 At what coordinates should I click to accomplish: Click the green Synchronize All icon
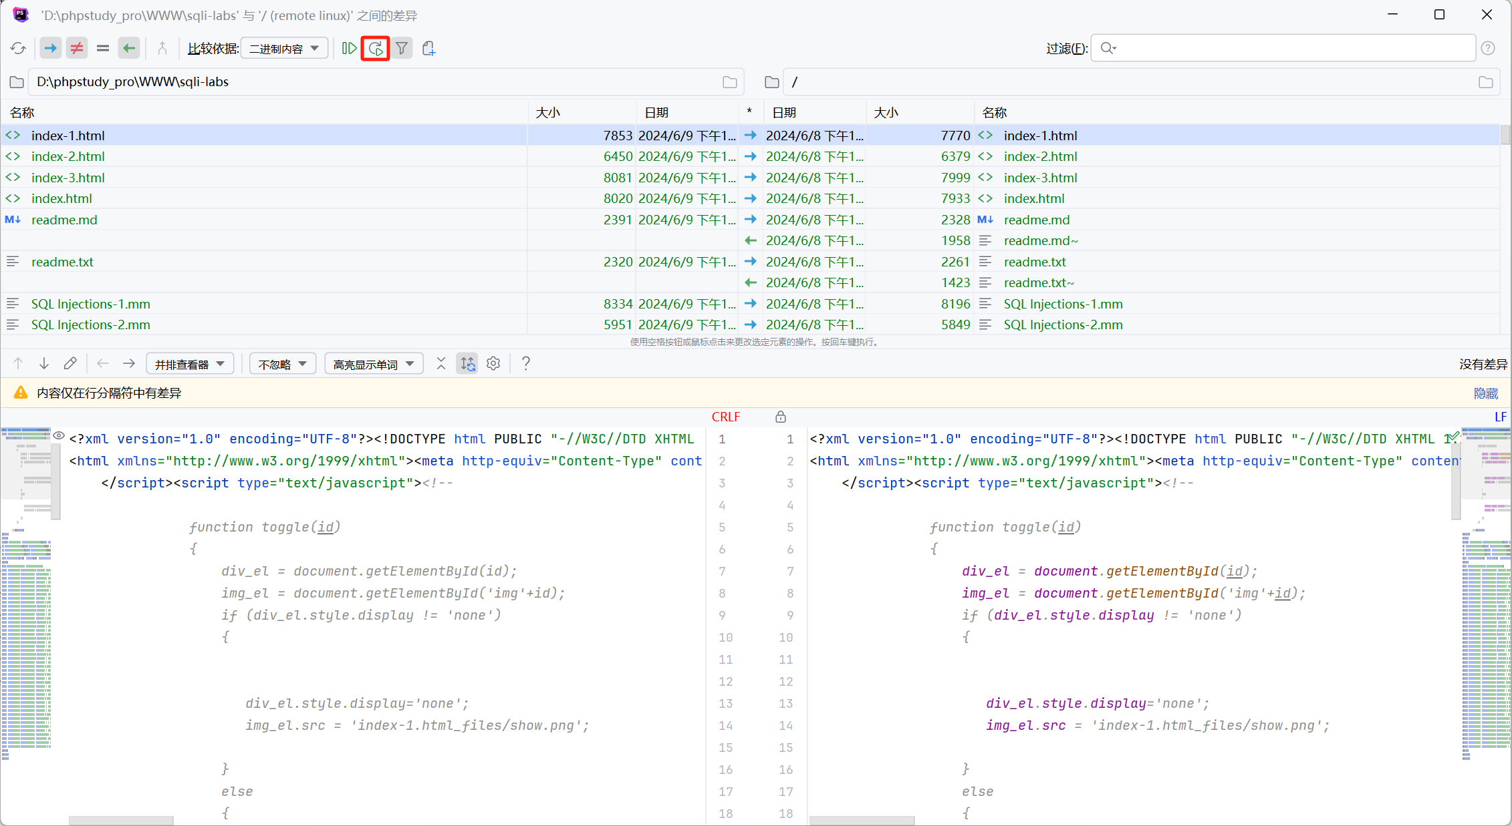tap(349, 48)
